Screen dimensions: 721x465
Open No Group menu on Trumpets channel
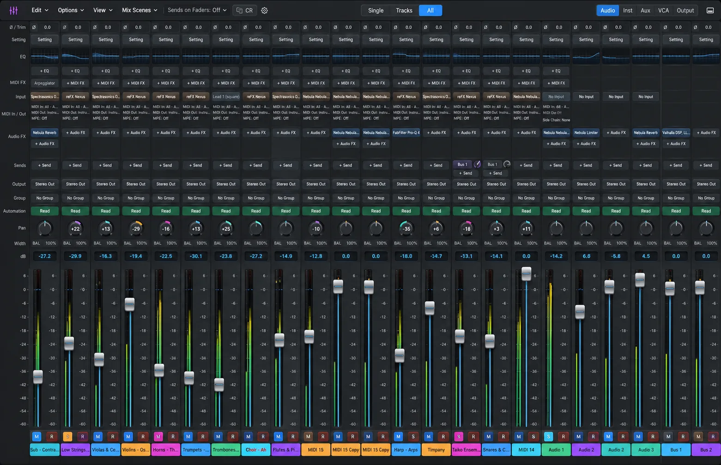(x=196, y=198)
